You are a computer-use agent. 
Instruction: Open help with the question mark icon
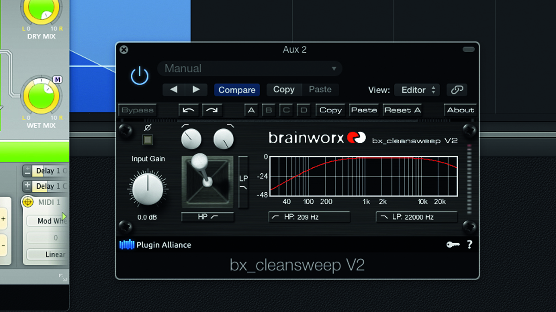coord(469,245)
